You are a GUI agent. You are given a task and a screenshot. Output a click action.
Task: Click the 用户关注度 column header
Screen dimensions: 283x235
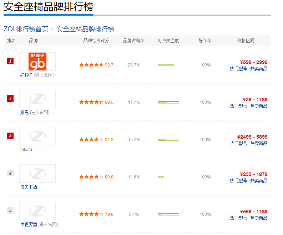click(x=168, y=41)
